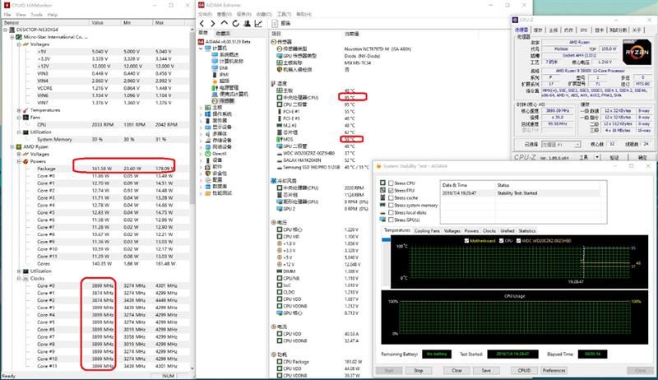Click 收藏夹 favorites tab in AIDA64 sidebar
The image size is (658, 380).
pos(223,33)
